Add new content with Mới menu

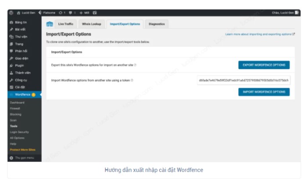85,13
